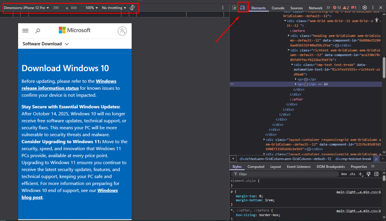Expand layout-container div with id 121fbc03d93d1
This screenshot has width=386, height=221.
[x=264, y=140]
